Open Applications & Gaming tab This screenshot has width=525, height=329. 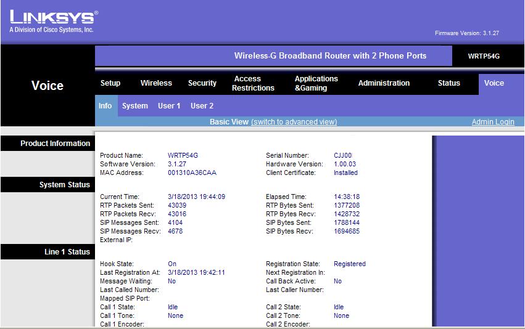[316, 83]
